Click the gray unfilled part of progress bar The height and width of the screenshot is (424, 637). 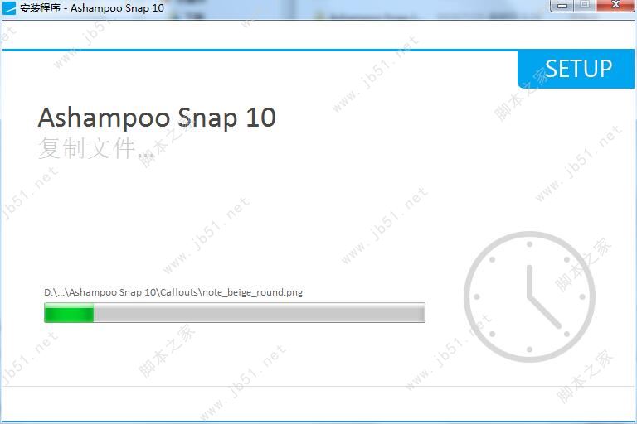[x=259, y=313]
